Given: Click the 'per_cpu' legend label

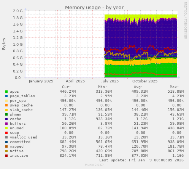Looking at the screenshot, I should (x=18, y=101).
